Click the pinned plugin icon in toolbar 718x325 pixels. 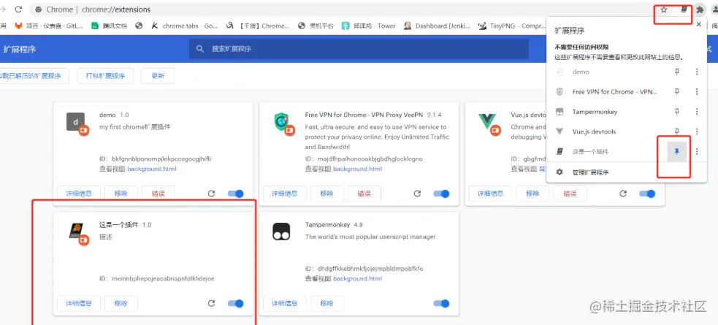(x=684, y=9)
